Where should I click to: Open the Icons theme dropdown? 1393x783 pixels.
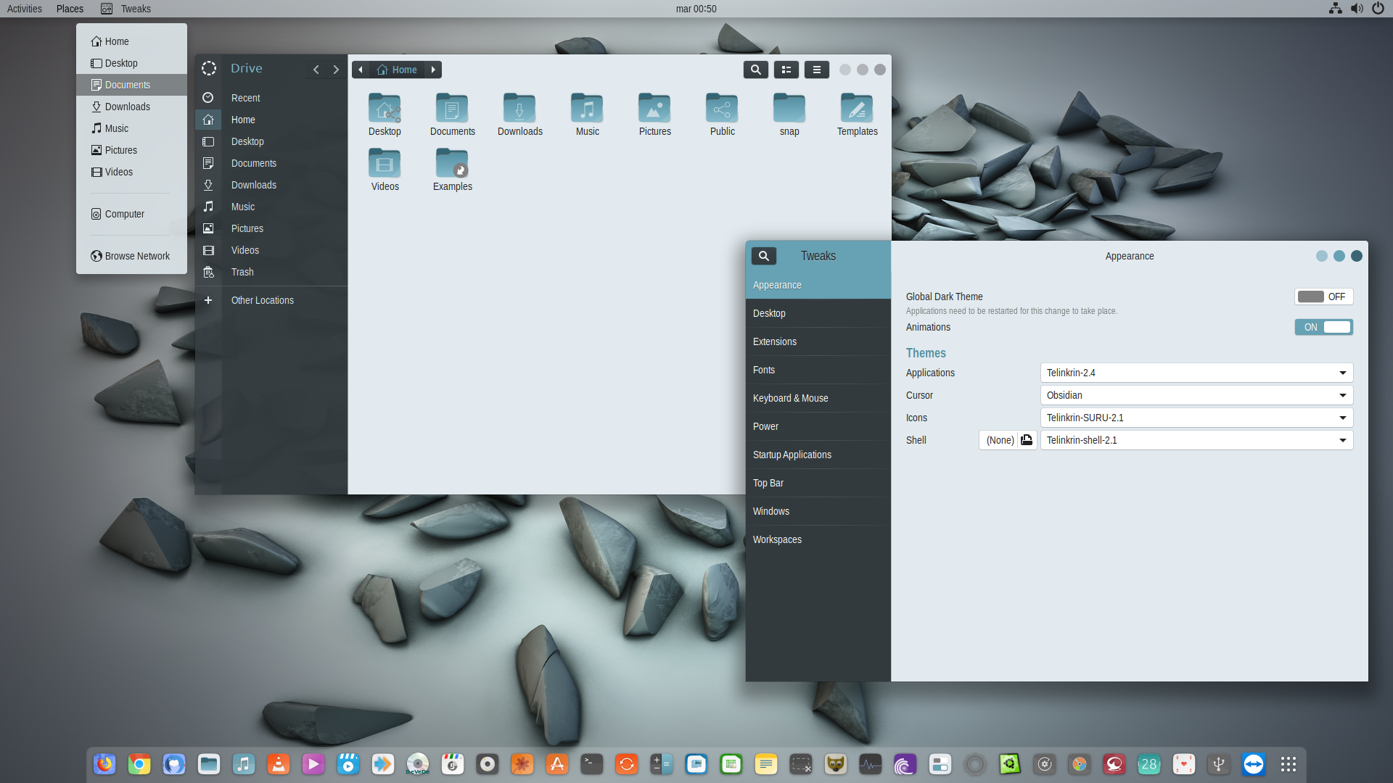1196,418
